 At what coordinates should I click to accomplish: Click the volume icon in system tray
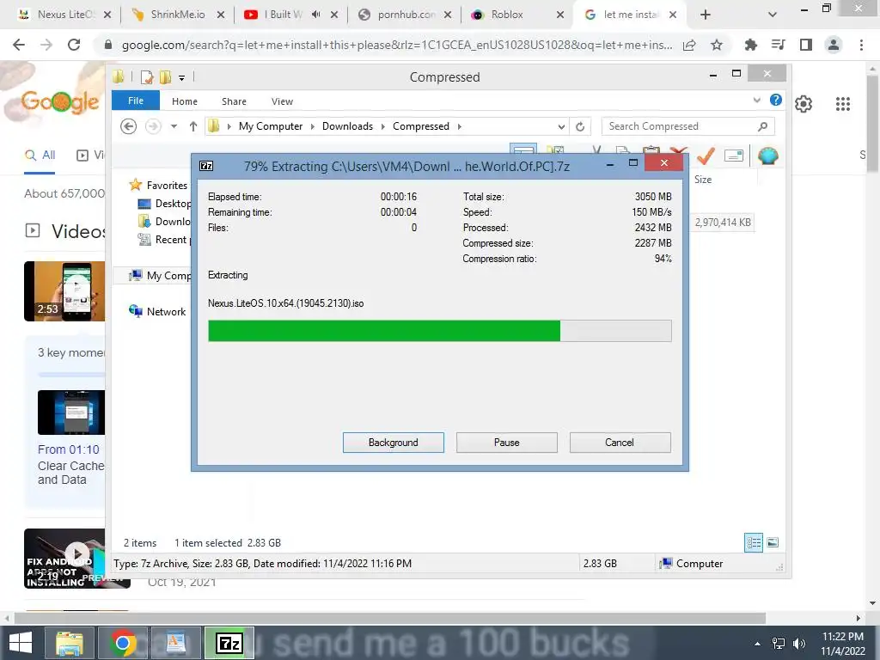click(x=798, y=643)
